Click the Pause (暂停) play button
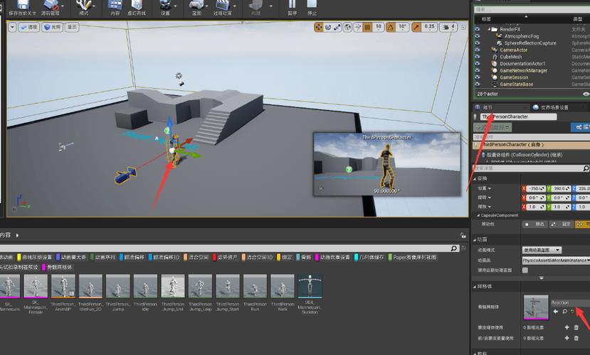The image size is (590, 355). 292,8
